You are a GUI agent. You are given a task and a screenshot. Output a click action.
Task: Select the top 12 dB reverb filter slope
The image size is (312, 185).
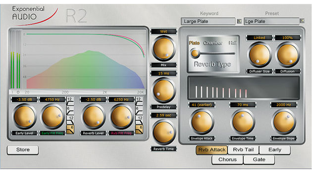click(139, 101)
